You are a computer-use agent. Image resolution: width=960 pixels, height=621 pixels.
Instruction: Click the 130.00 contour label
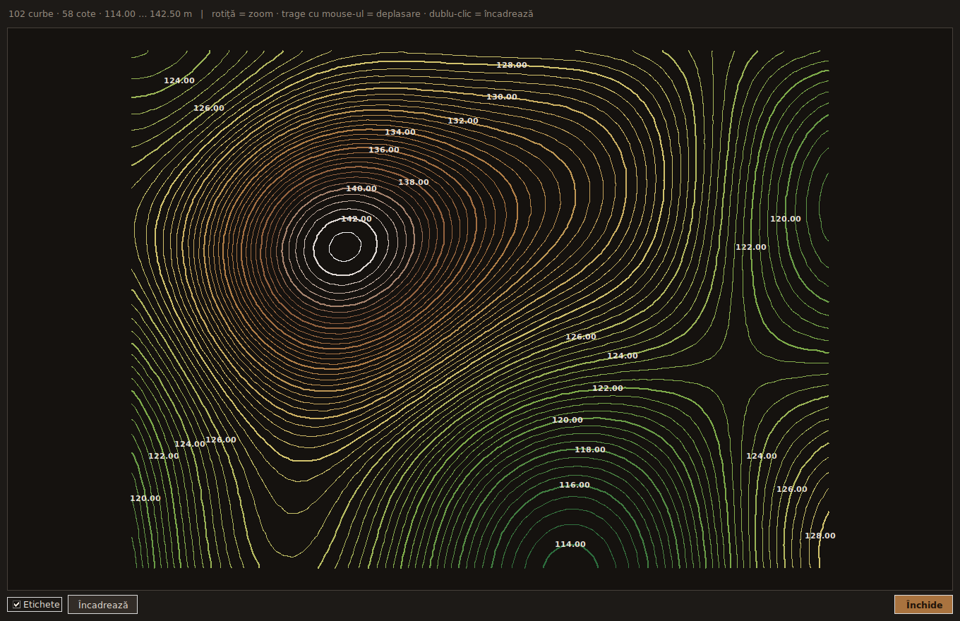pos(502,97)
